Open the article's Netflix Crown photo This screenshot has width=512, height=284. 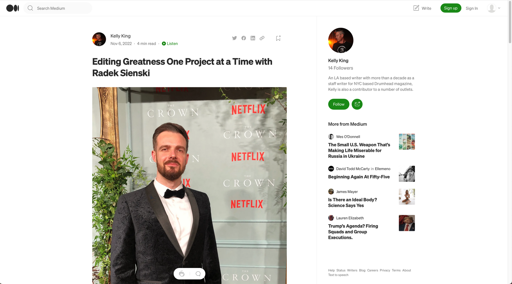click(x=189, y=186)
